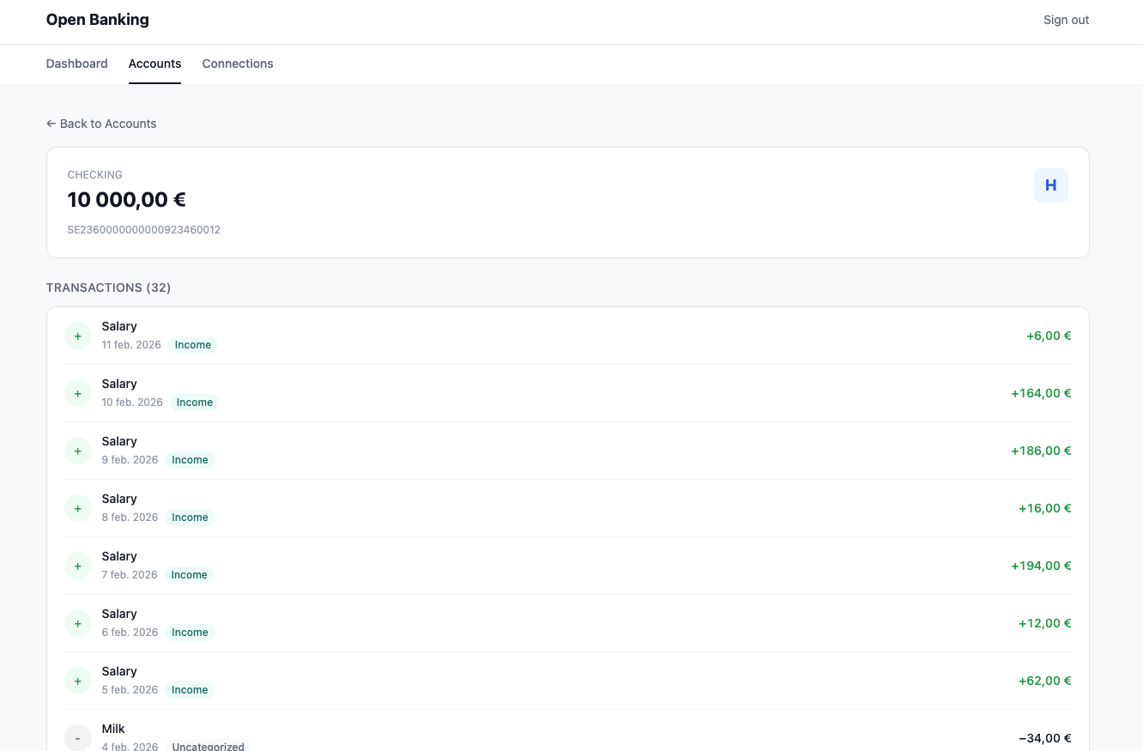
Task: Click Uncategorized tag on the Milk transaction
Action: tap(208, 747)
